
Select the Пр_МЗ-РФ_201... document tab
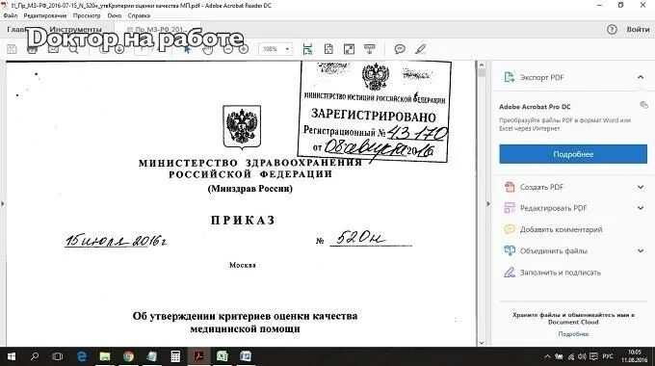coord(157,29)
